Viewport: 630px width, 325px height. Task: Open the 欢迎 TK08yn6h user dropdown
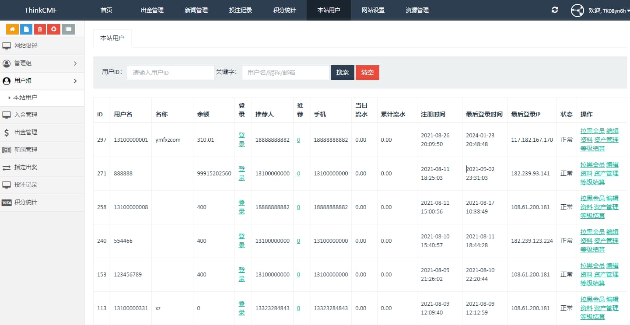tap(609, 10)
